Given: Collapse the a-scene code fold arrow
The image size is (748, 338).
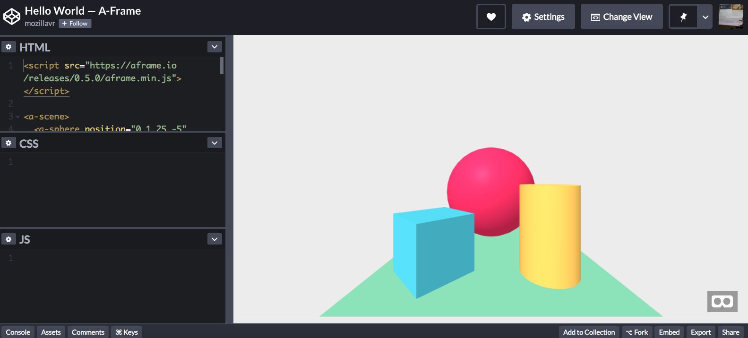Looking at the screenshot, I should click(x=17, y=117).
